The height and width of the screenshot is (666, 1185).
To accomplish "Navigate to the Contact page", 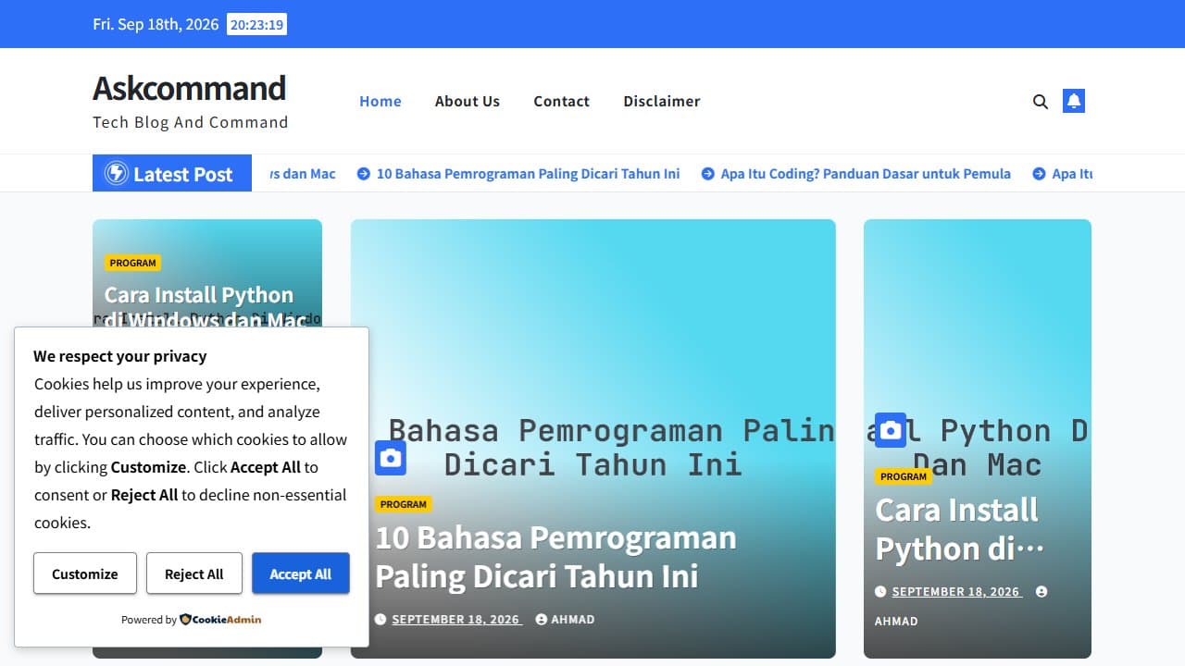I will tap(561, 101).
